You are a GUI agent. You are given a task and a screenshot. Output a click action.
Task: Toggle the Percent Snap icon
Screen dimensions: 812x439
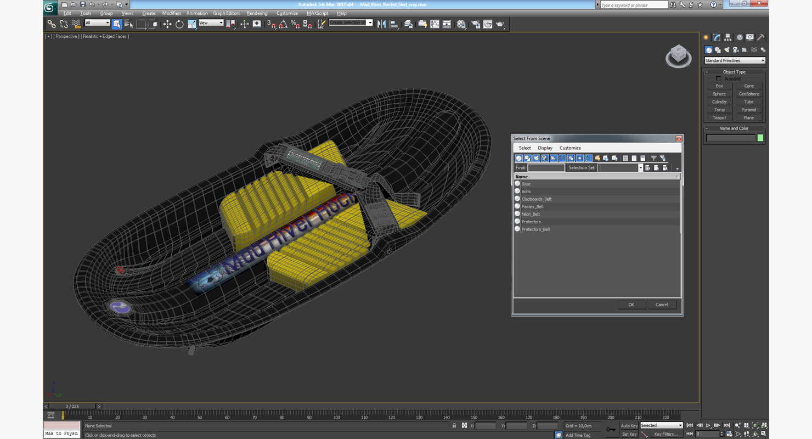(x=295, y=24)
